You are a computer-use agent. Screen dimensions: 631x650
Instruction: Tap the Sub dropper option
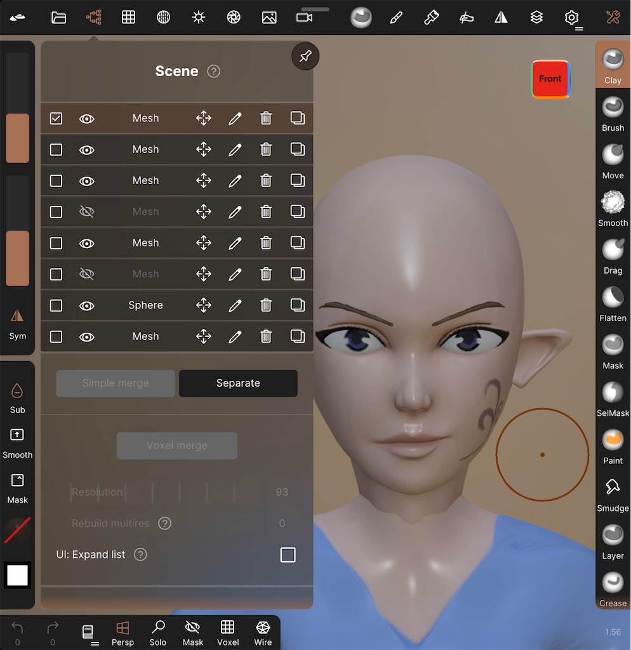coord(17,398)
